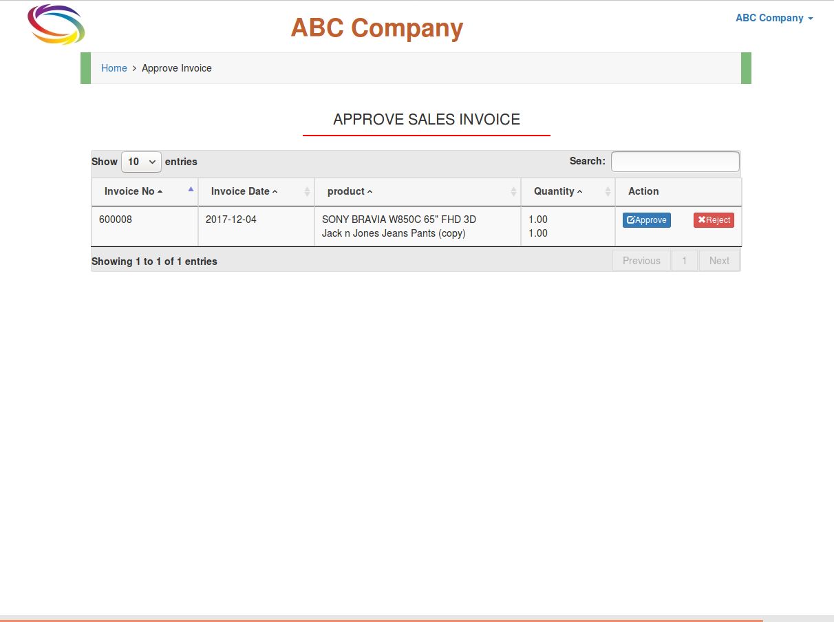
Task: Select the invoice number 600008 cell
Action: [116, 219]
